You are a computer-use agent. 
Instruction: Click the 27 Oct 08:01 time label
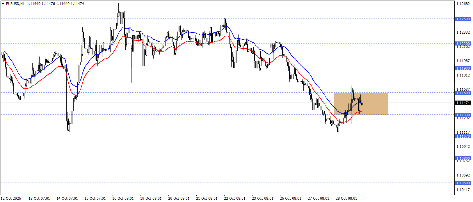pos(319,199)
